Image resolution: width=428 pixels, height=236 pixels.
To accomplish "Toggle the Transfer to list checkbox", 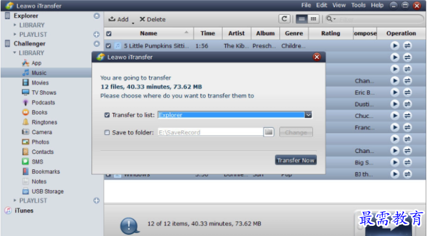I will (x=107, y=115).
